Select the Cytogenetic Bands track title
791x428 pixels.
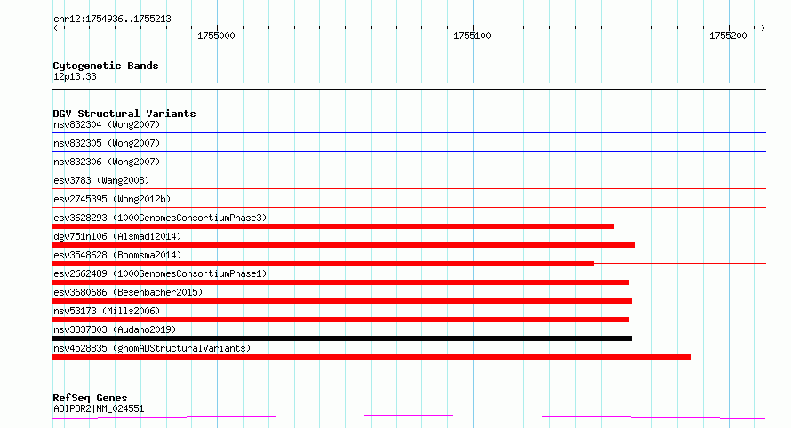point(106,66)
